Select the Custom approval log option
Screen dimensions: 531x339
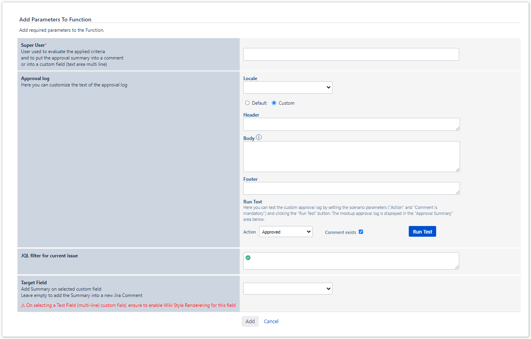click(x=274, y=103)
